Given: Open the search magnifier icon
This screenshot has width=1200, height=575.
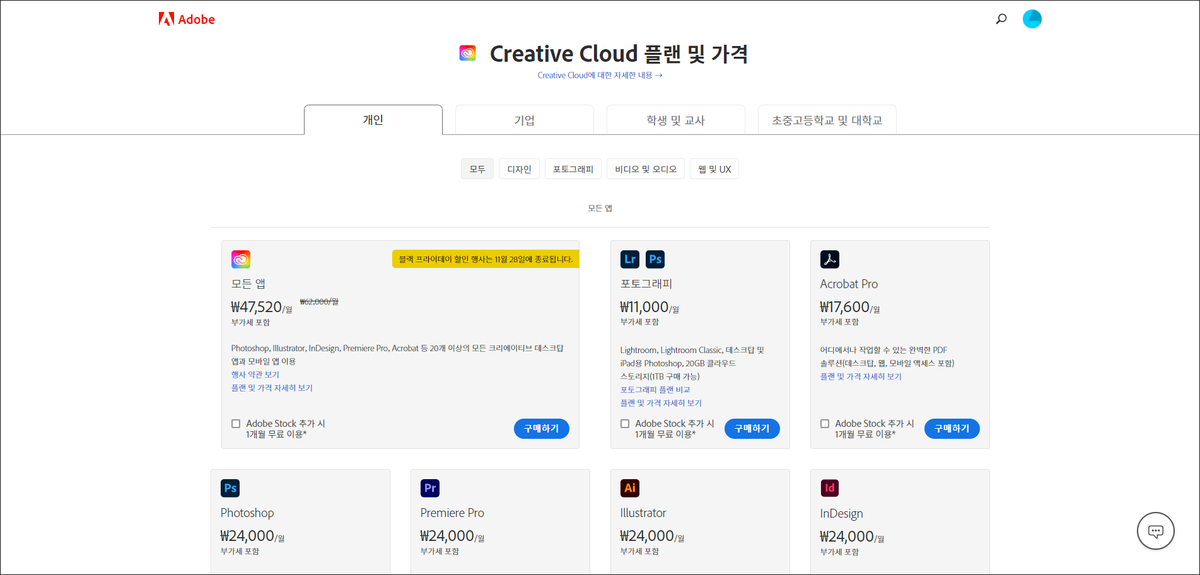Looking at the screenshot, I should (x=1001, y=19).
